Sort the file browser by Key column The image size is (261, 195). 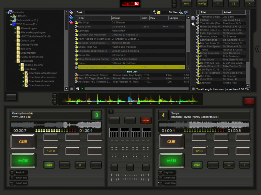pos(159,18)
